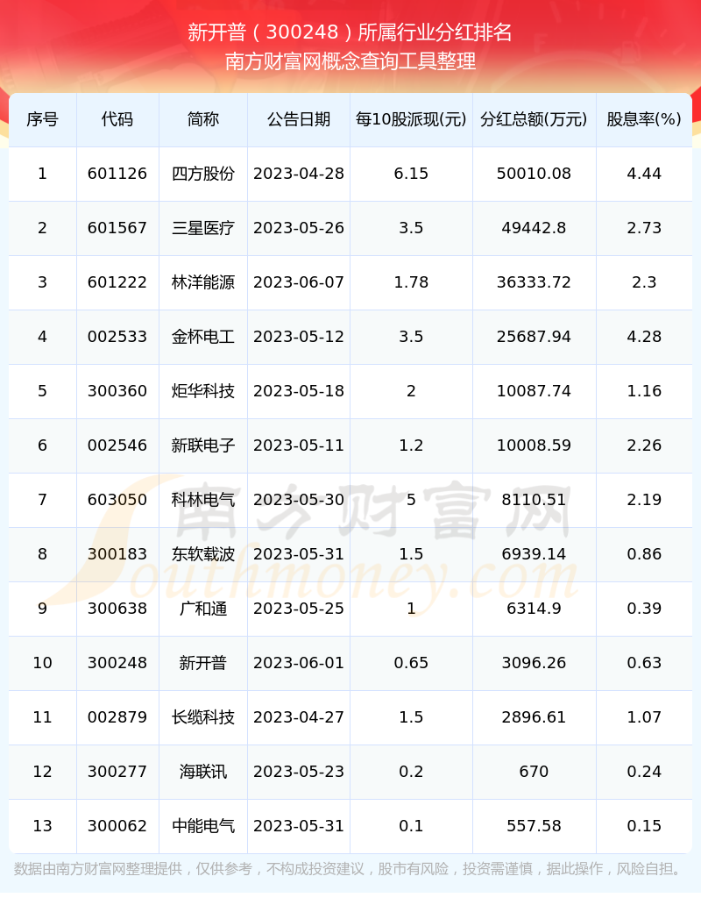
Task: Click dividend total 6939.14
Action: 534,553
